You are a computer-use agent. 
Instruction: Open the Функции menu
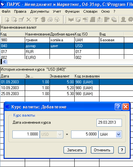coord(72,11)
